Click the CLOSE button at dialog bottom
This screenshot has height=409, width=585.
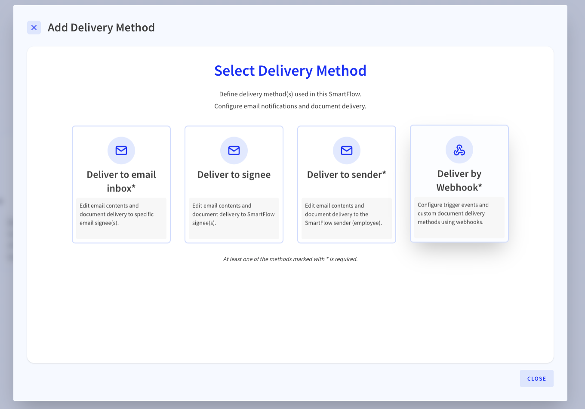pos(536,378)
